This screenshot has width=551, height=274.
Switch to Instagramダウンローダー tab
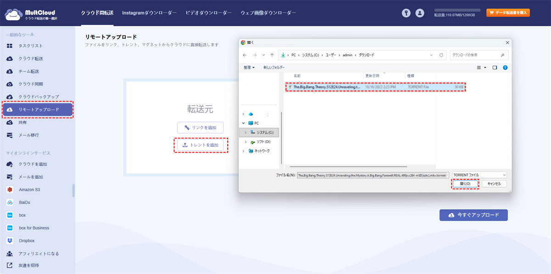[149, 13]
